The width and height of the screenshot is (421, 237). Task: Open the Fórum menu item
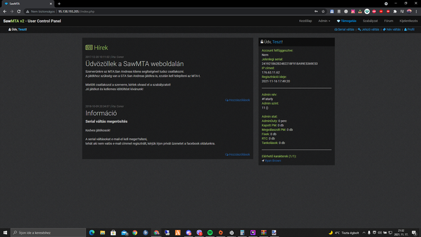(x=388, y=21)
